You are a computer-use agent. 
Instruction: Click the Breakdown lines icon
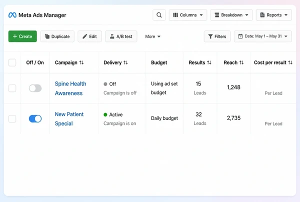(217, 15)
